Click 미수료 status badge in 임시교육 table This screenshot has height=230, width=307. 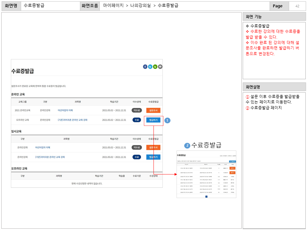pos(137,148)
